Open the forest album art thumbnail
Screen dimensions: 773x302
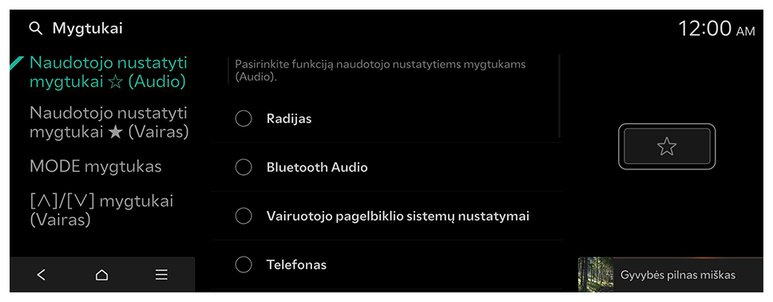596,274
